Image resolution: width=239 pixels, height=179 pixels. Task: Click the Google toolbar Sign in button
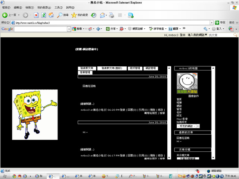(217, 29)
